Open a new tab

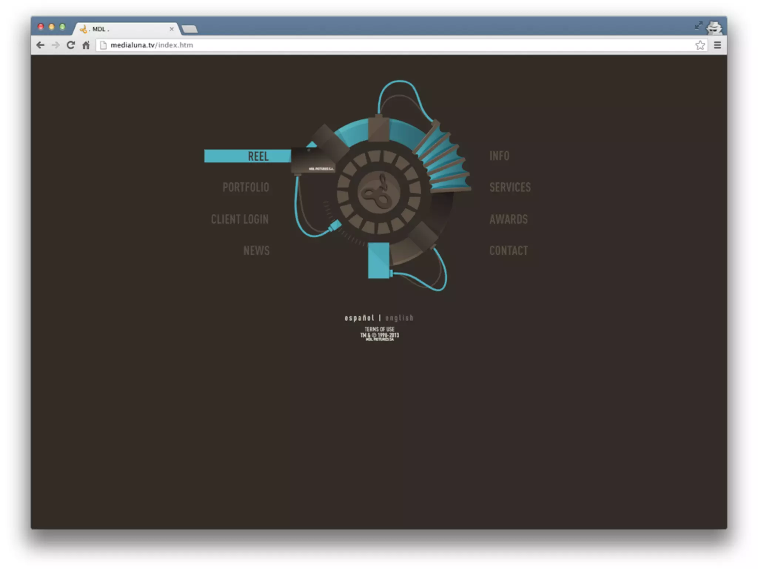point(190,29)
